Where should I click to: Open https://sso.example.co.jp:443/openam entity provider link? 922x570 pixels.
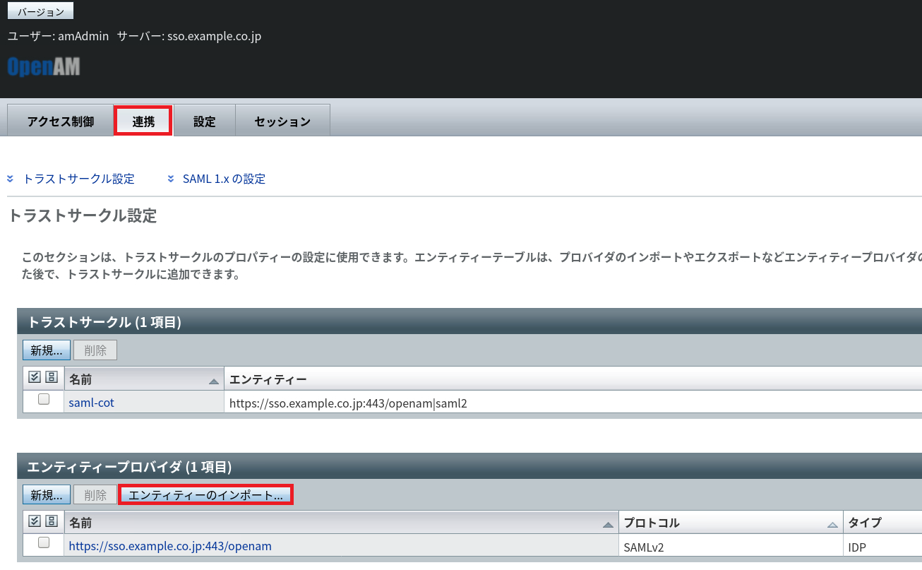(x=170, y=546)
